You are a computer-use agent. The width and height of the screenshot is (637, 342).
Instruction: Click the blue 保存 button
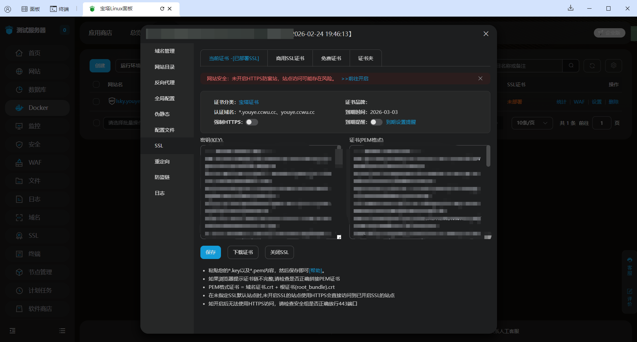[x=210, y=252]
